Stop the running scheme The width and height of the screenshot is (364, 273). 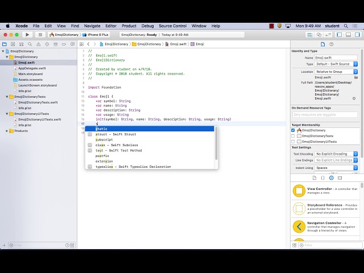40,35
